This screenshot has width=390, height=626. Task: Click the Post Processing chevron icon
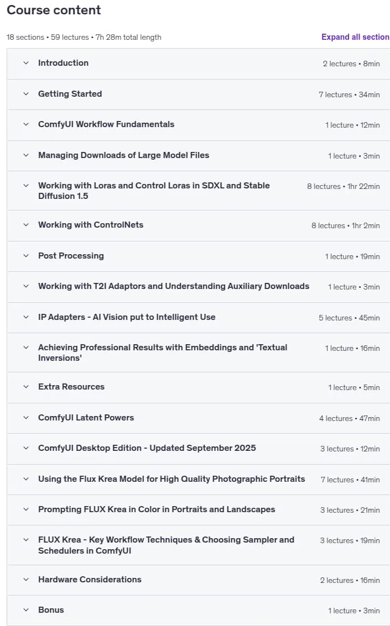pyautogui.click(x=26, y=256)
